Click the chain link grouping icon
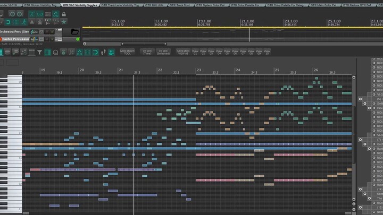Screen dimensions: 383x215 [39, 14]
